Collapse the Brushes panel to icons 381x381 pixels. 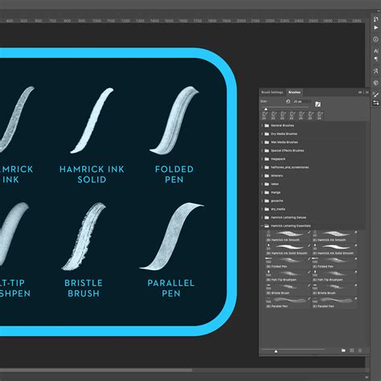point(360,92)
